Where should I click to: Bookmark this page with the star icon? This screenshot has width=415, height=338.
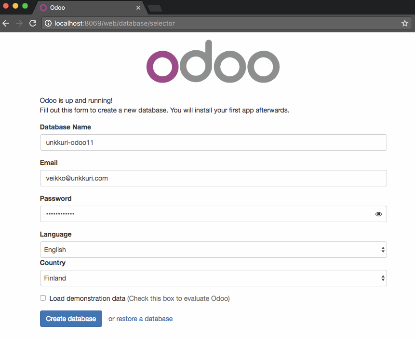(x=404, y=23)
